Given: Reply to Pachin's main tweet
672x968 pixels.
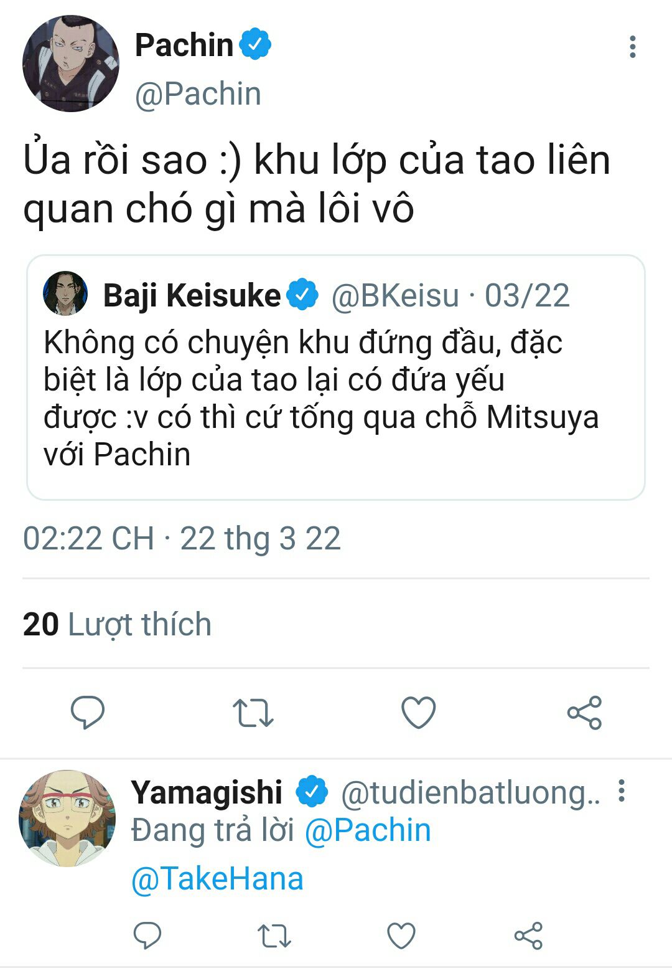Looking at the screenshot, I should pos(88,712).
